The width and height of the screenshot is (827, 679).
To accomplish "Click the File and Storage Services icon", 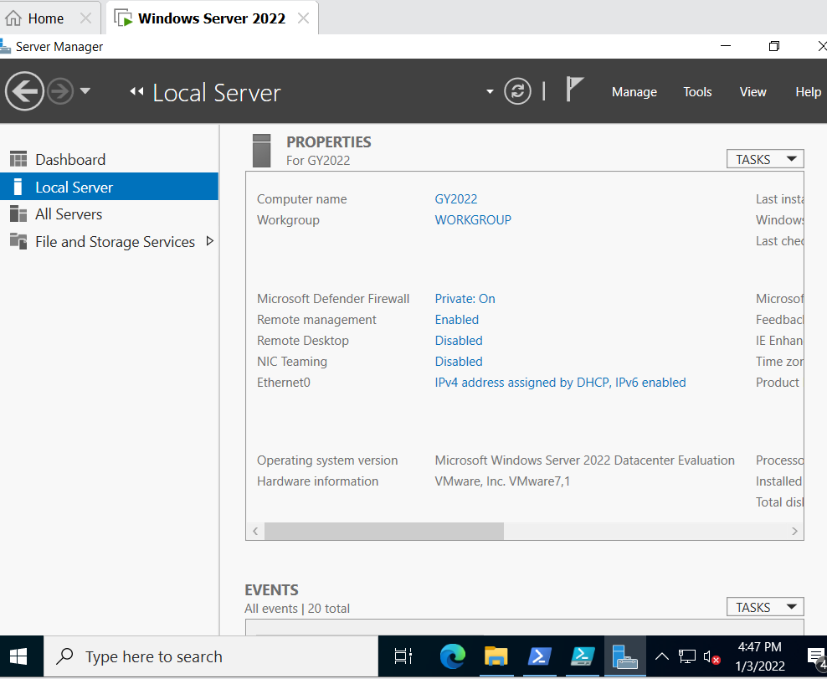I will point(18,241).
